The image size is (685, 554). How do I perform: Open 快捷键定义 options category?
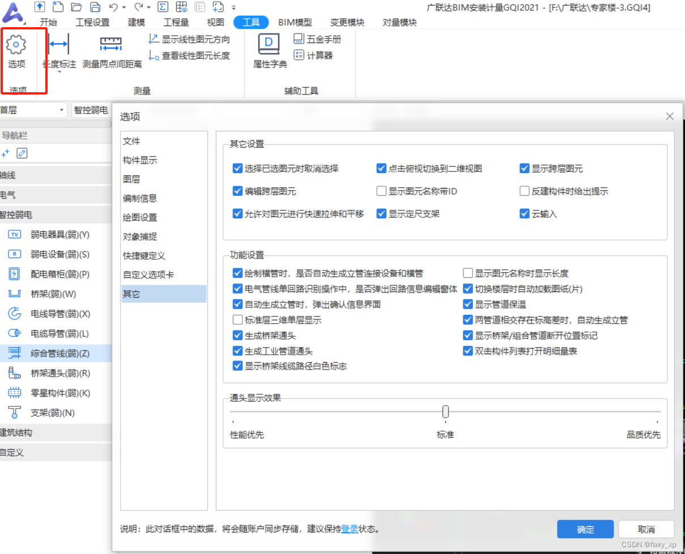tap(164, 256)
